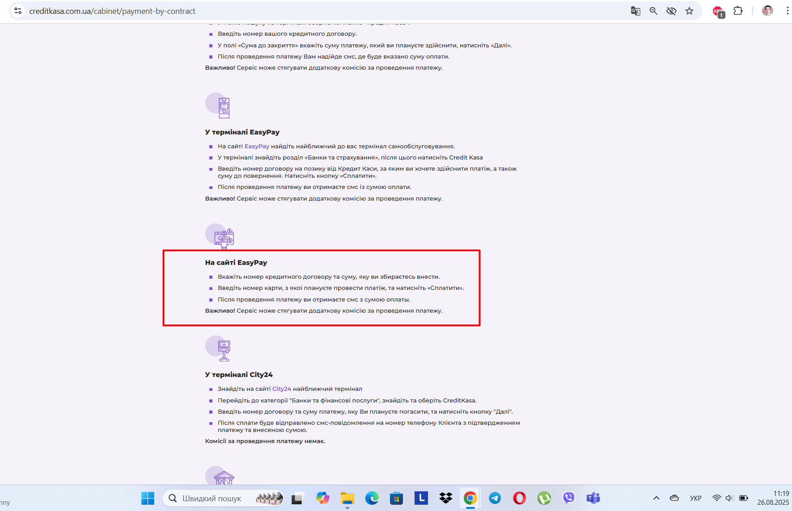Open the red ad blocker extension icon
792x511 pixels.
coord(718,12)
